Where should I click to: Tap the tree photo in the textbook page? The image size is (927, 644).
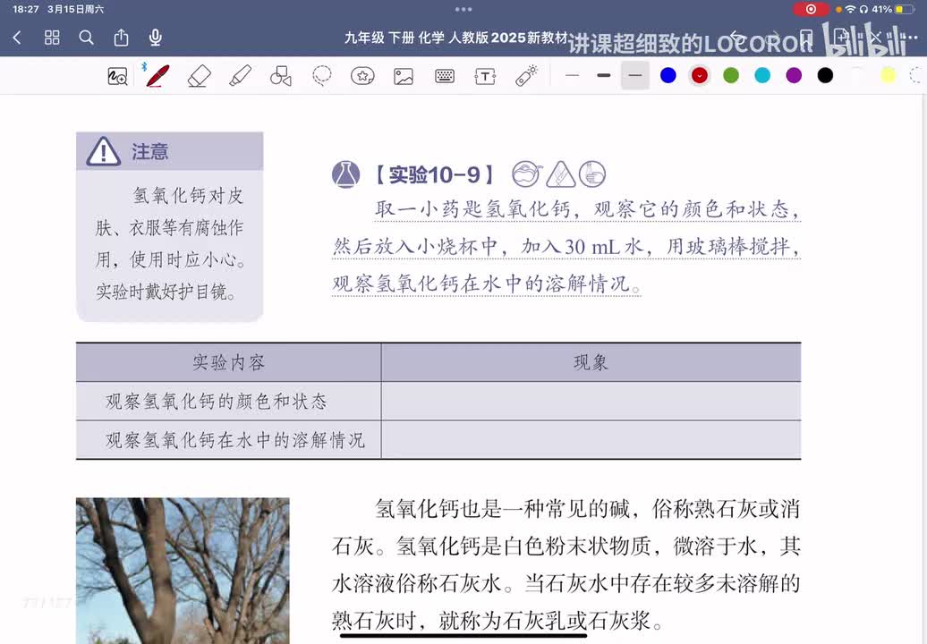tap(183, 571)
